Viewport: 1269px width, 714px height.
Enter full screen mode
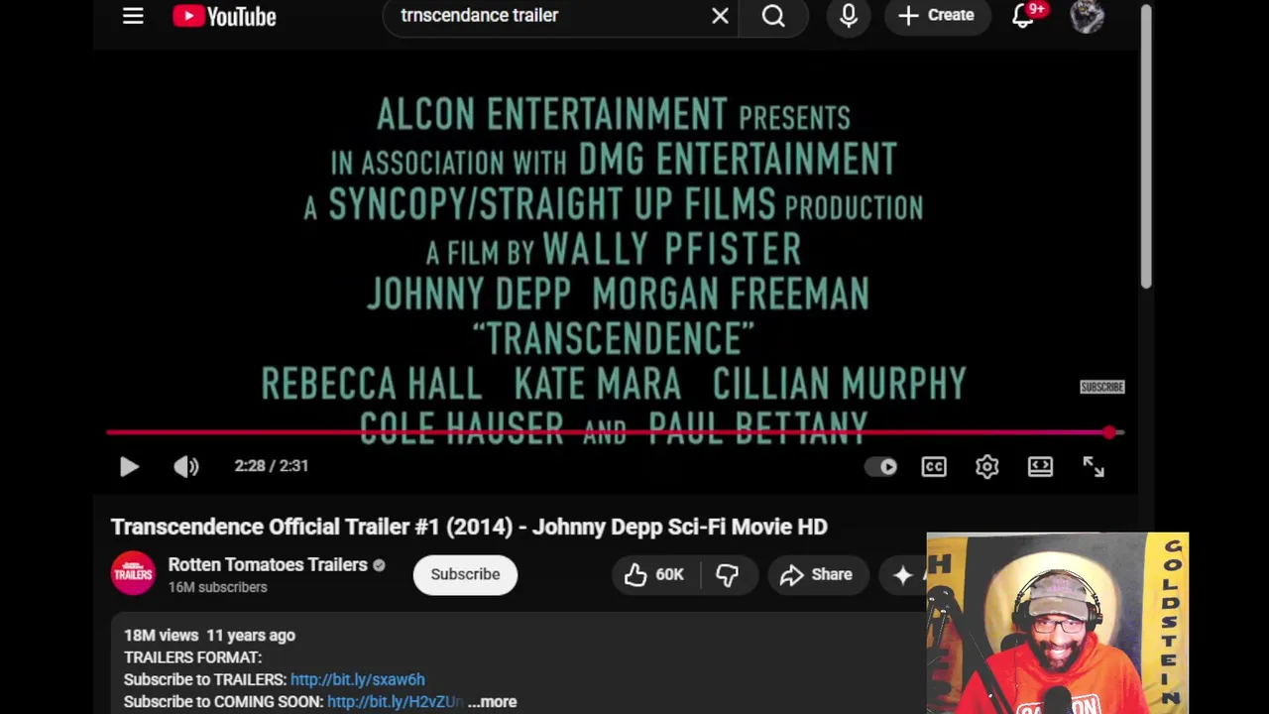(x=1094, y=466)
